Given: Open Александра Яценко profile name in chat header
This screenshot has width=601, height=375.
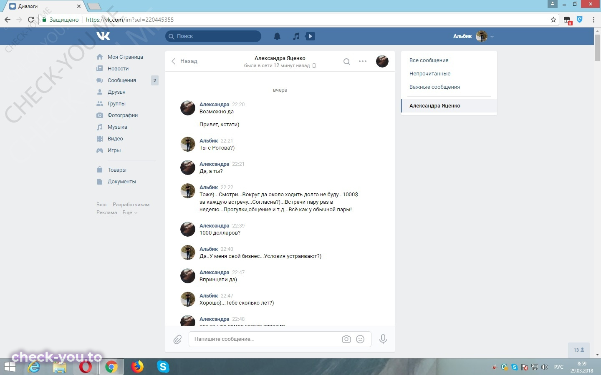Looking at the screenshot, I should tap(280, 58).
